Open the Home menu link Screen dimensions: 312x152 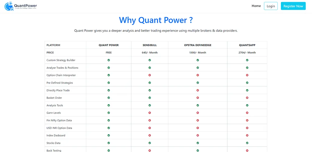pos(256,6)
